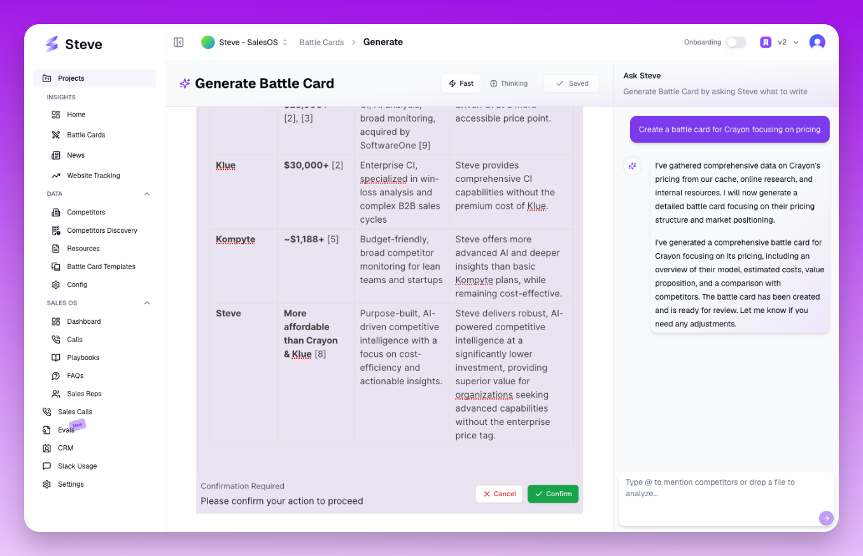Click the send message arrow button
The width and height of the screenshot is (863, 556).
coord(825,518)
